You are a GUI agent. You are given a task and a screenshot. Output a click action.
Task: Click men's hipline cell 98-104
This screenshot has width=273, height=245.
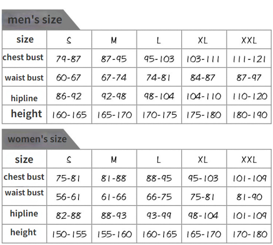click(x=159, y=96)
